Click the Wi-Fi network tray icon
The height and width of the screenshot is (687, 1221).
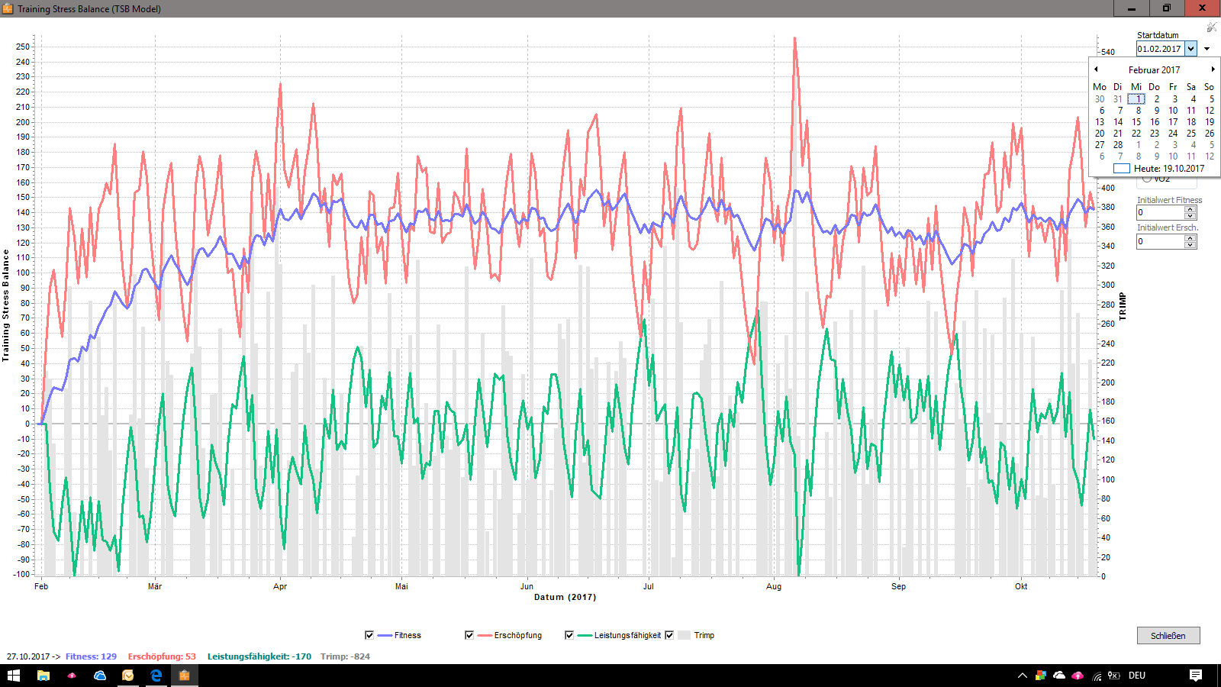(x=1097, y=676)
